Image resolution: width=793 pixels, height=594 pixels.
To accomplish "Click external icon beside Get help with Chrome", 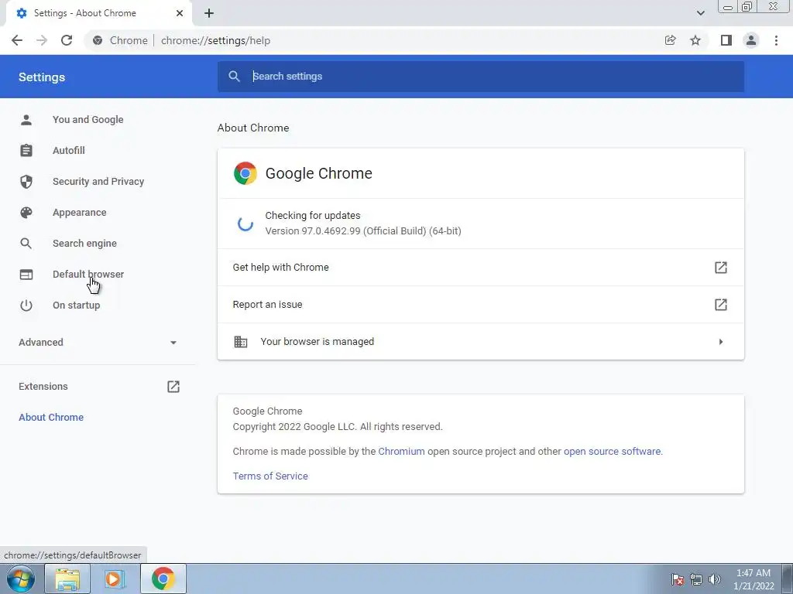I will coord(721,267).
